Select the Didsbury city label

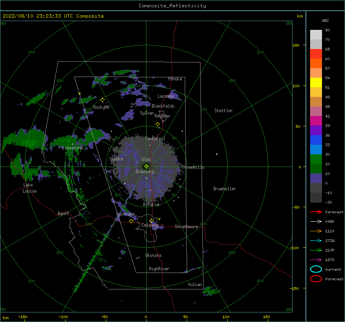pyautogui.click(x=145, y=172)
